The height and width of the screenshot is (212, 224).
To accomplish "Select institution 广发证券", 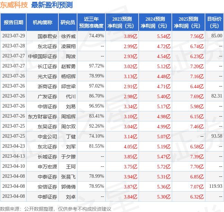I will click(x=47, y=96).
